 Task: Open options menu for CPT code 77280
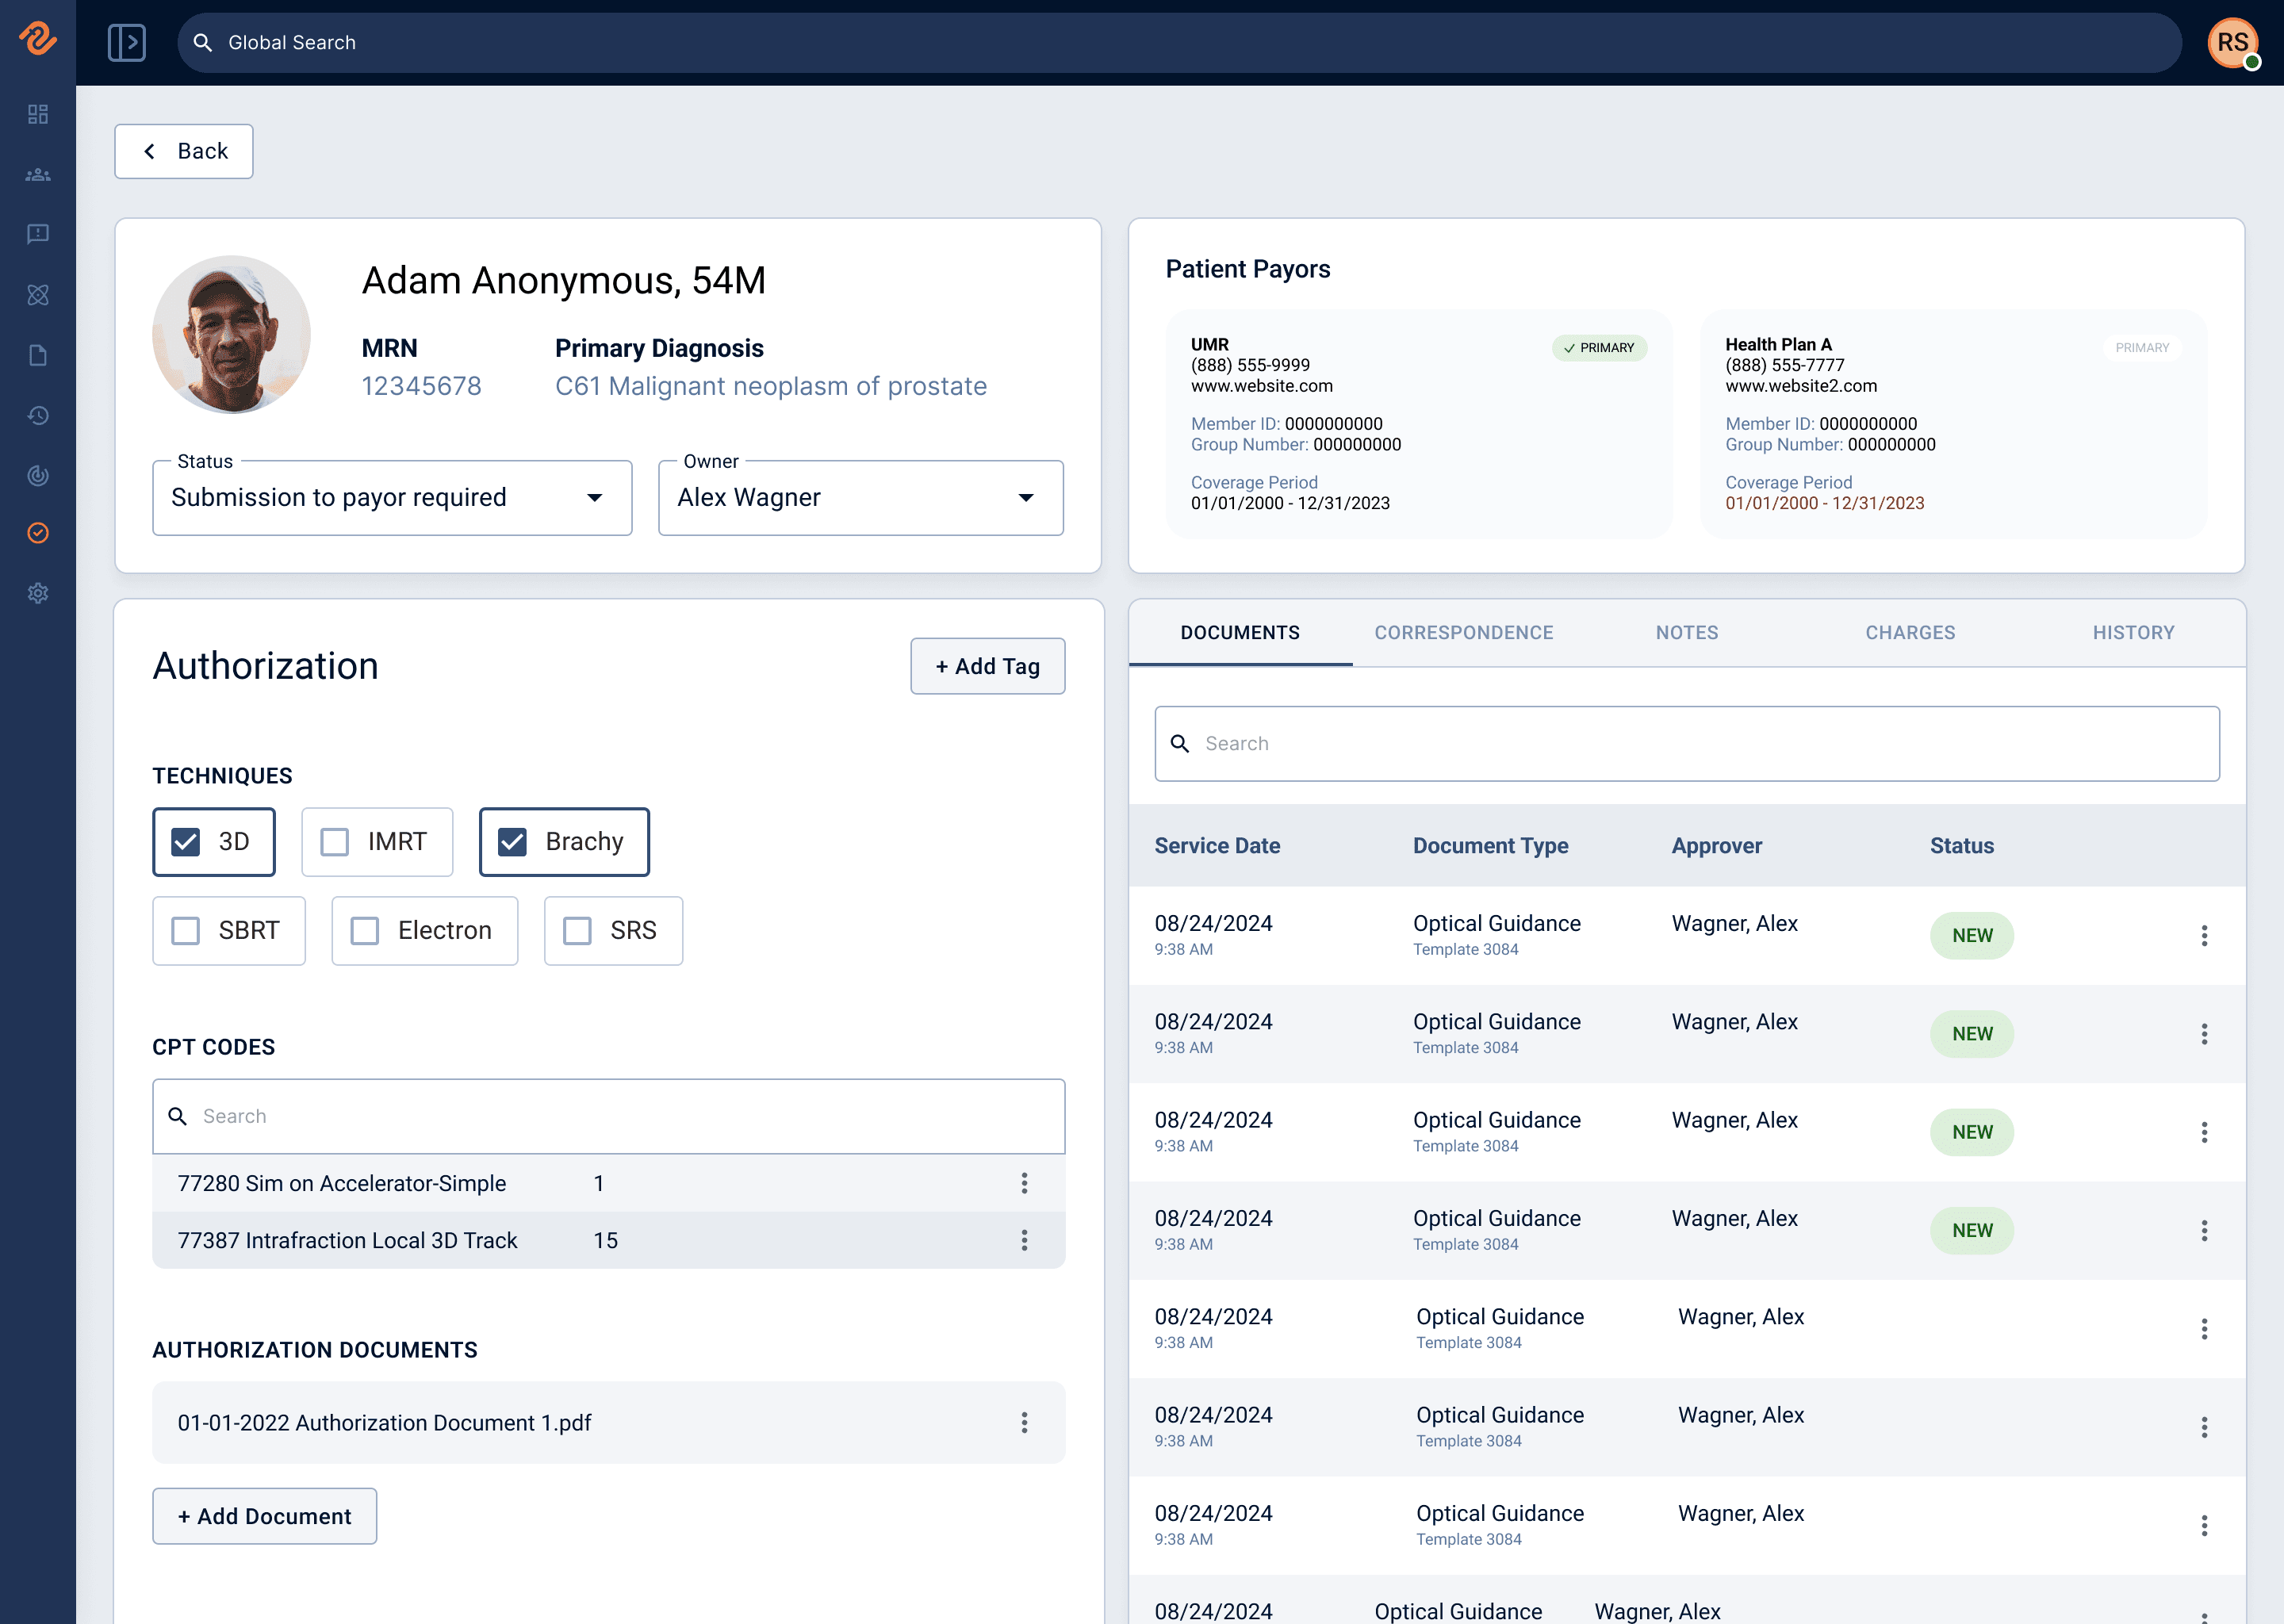click(1024, 1183)
